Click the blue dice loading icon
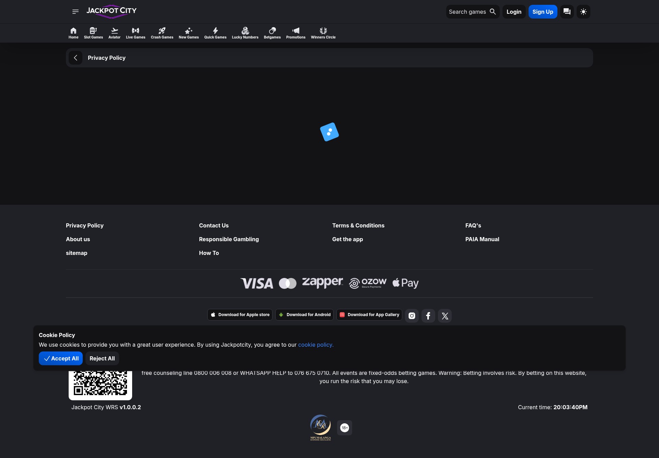Image resolution: width=659 pixels, height=458 pixels. point(329,132)
